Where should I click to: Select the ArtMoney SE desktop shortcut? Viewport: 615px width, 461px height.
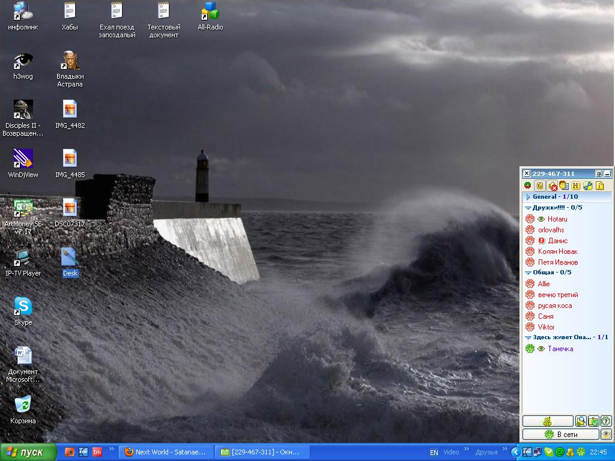click(23, 217)
